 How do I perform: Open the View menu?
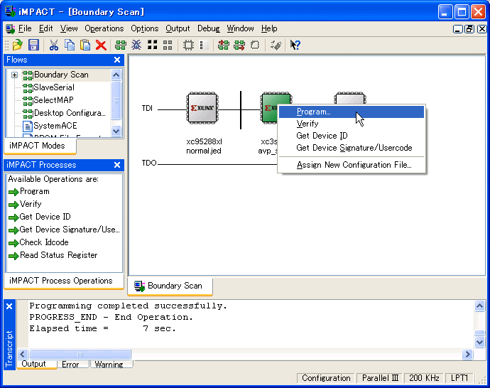pos(69,28)
